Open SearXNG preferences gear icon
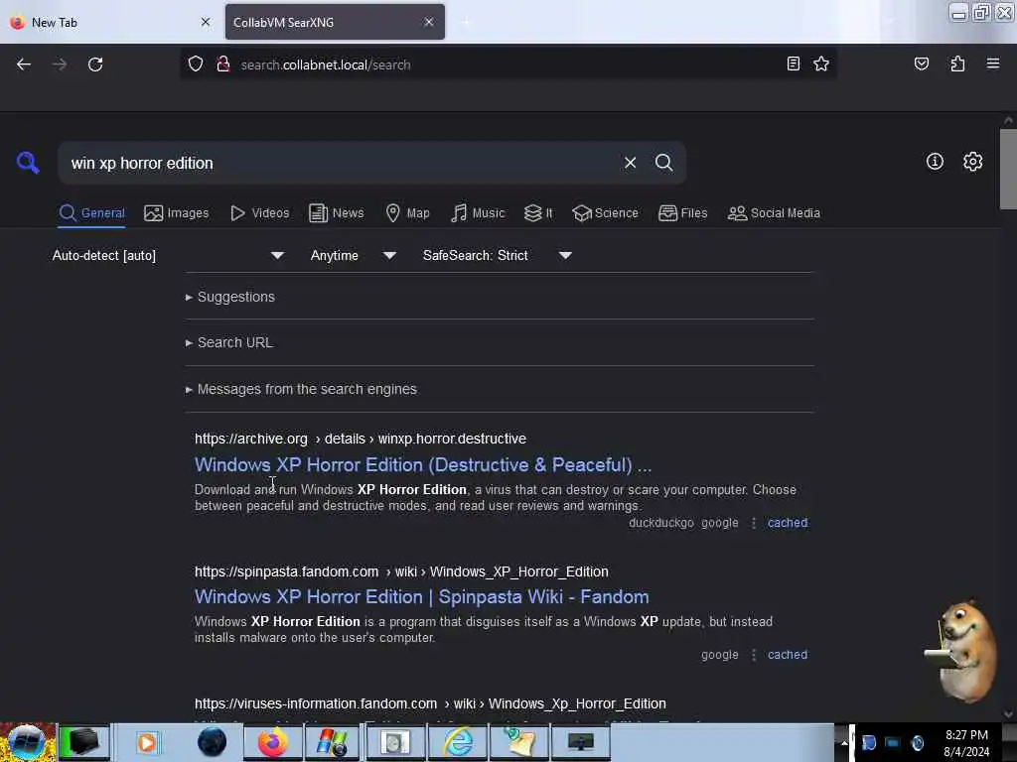 pos(972,162)
